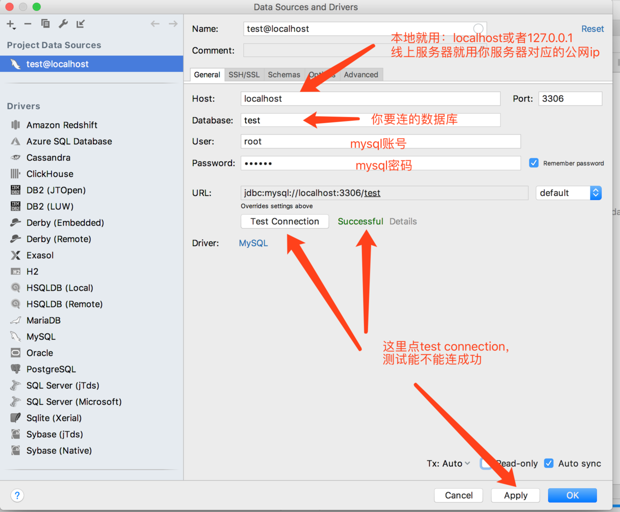
Task: Click into the Password field
Action: (380, 163)
